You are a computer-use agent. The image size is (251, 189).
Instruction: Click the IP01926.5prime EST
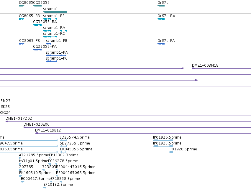click(163, 140)
